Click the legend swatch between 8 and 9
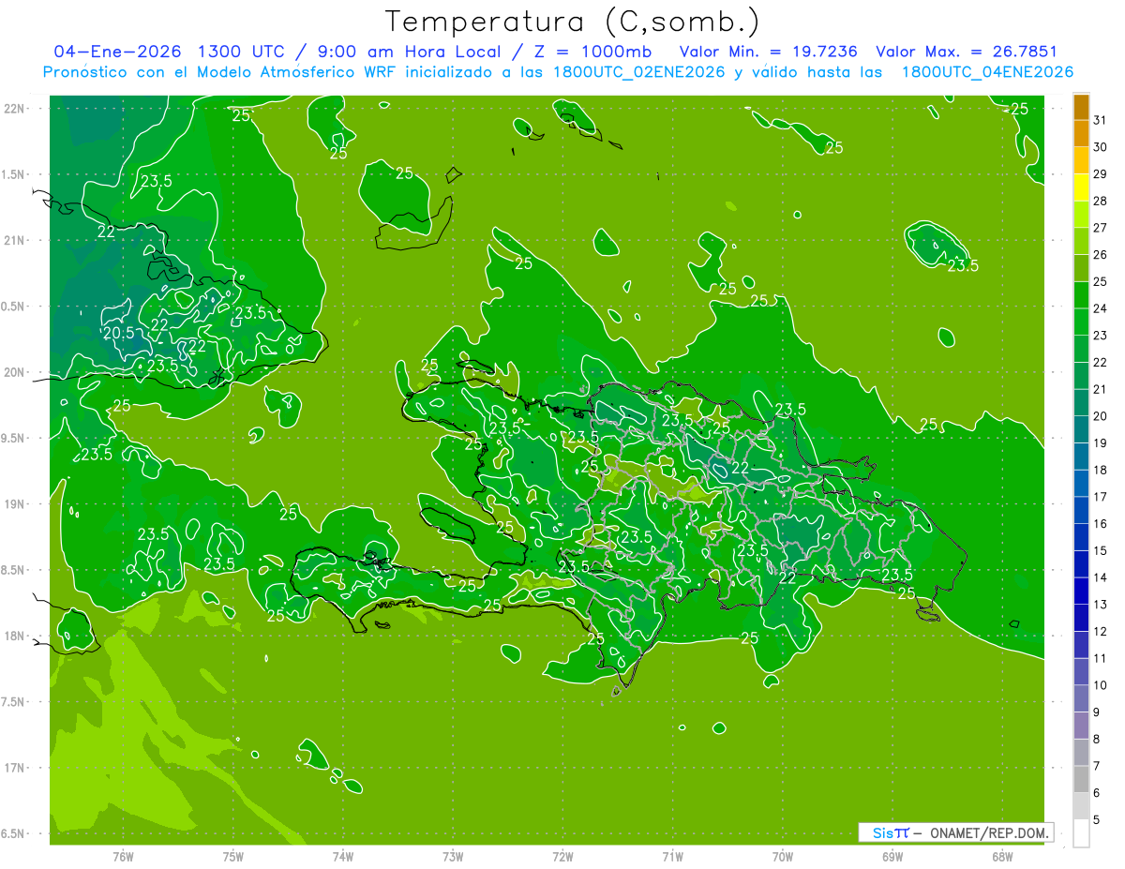The height and width of the screenshot is (869, 1125). [x=1081, y=726]
